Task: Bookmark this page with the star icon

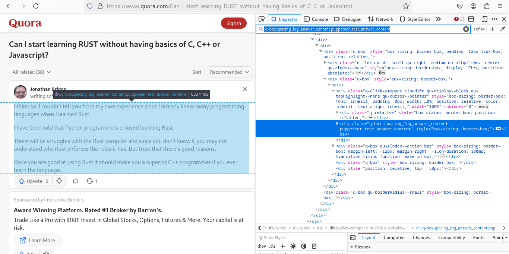Action: (x=406, y=6)
